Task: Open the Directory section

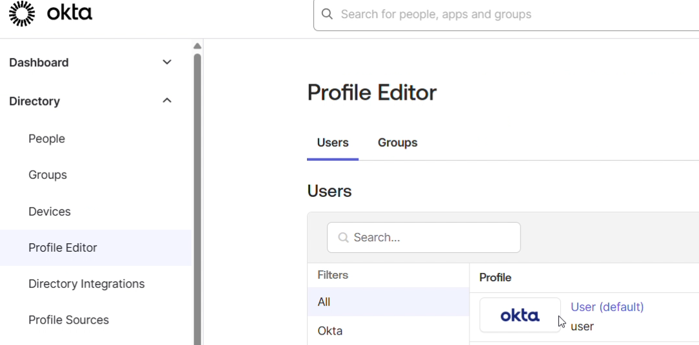Action: (x=34, y=101)
